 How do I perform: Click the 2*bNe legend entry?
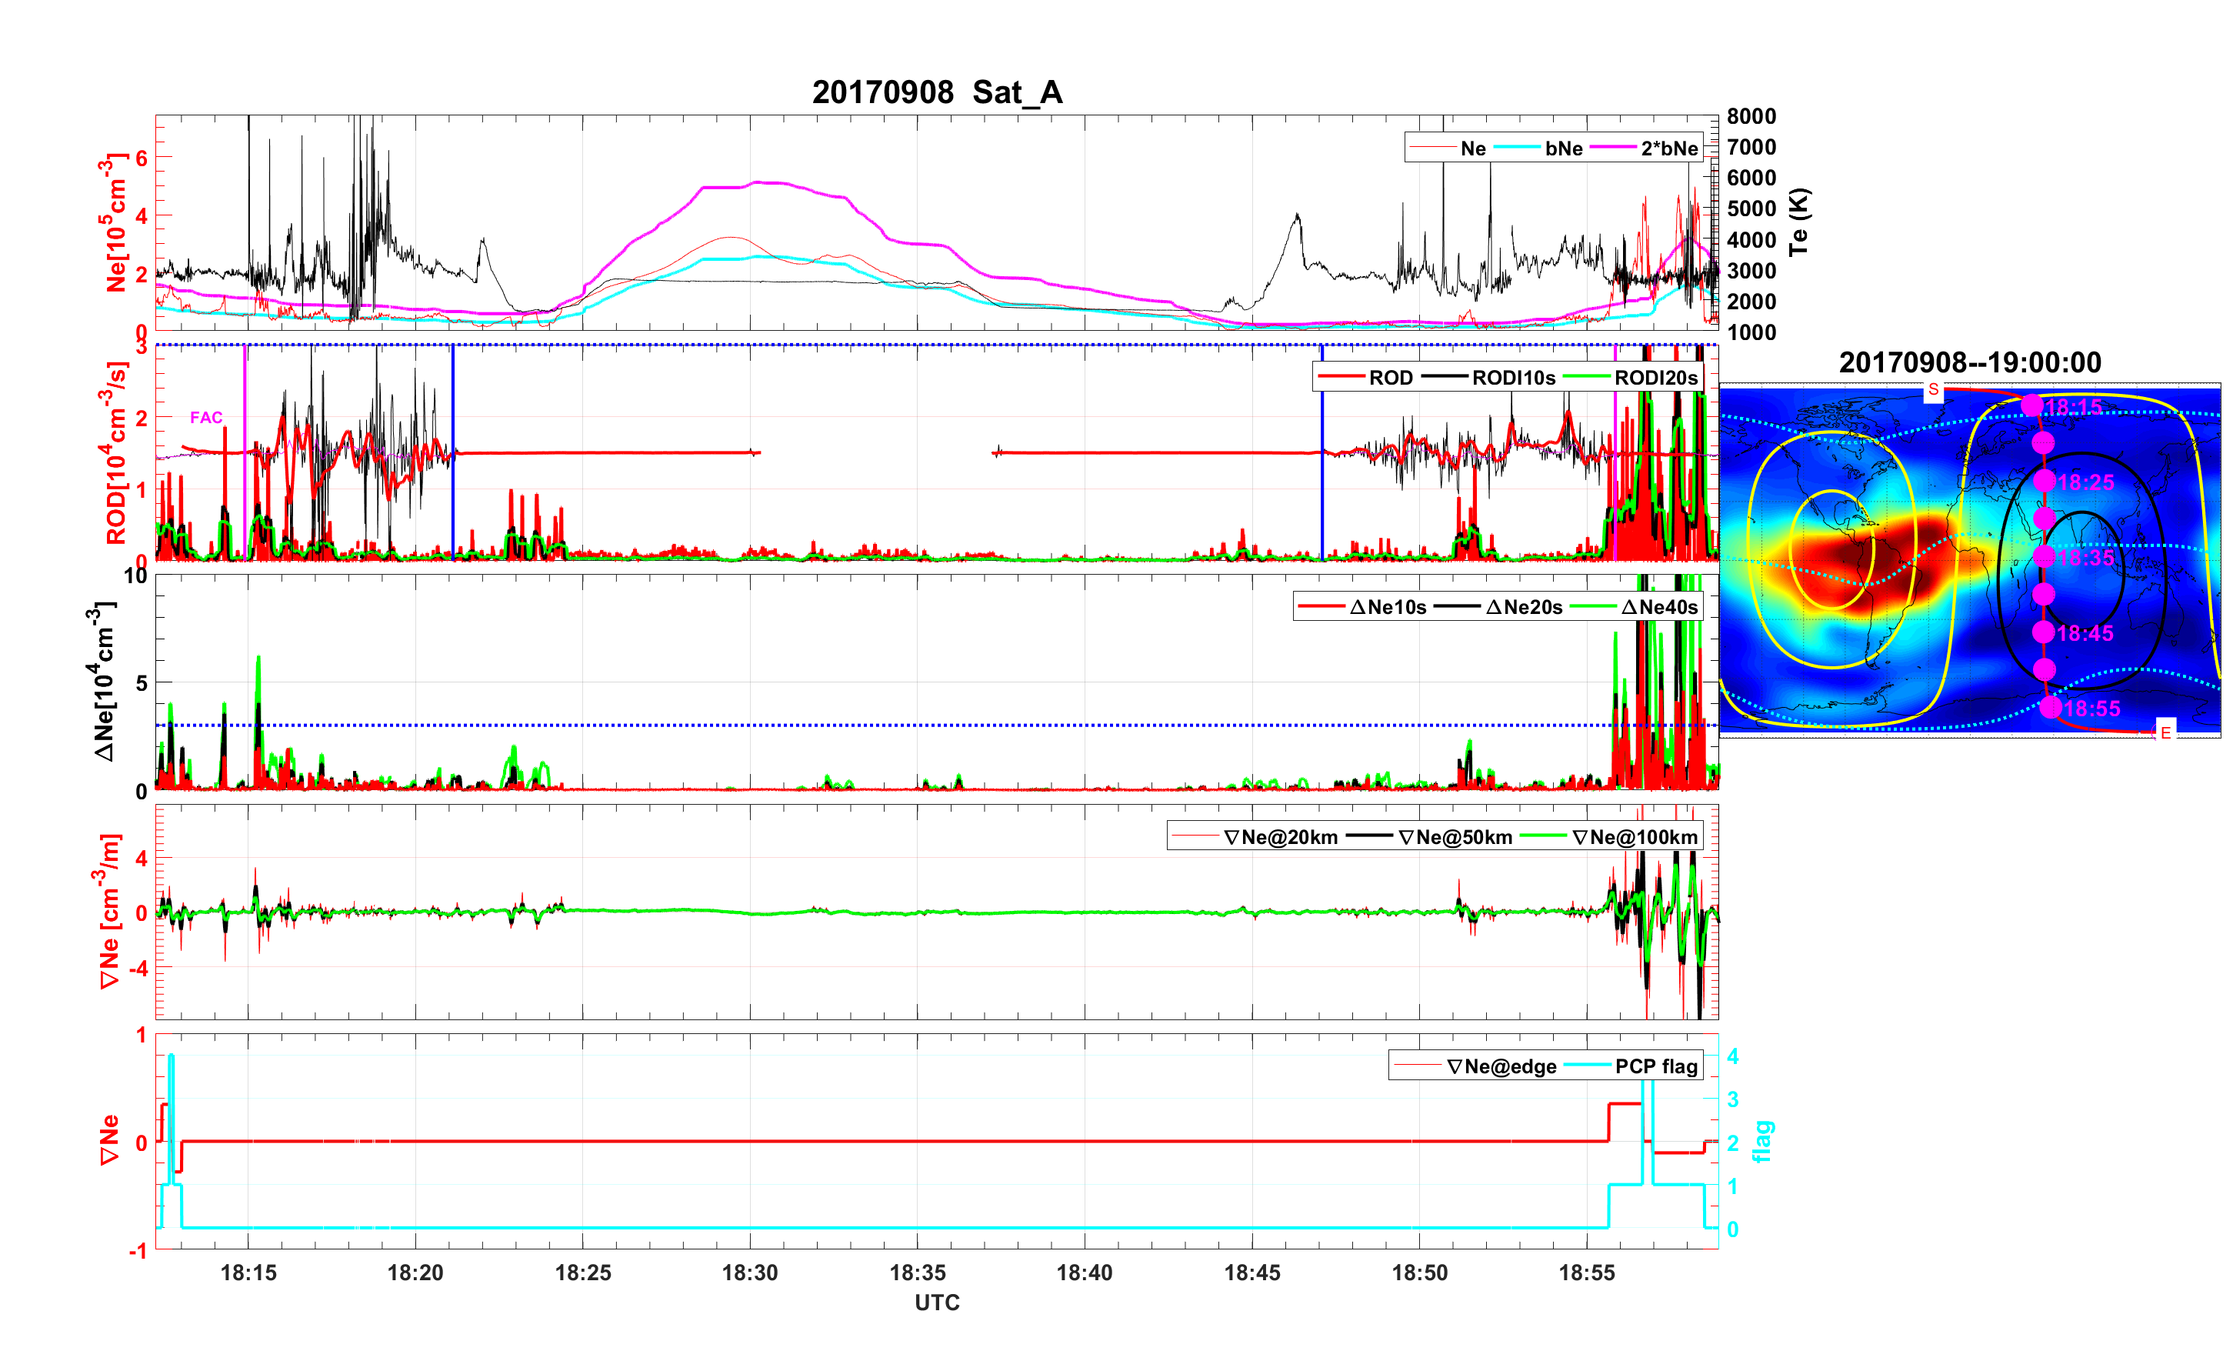[1668, 148]
